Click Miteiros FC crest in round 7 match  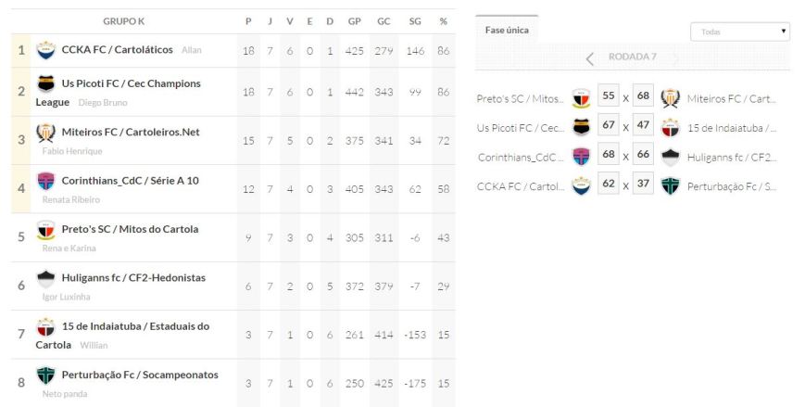(671, 98)
